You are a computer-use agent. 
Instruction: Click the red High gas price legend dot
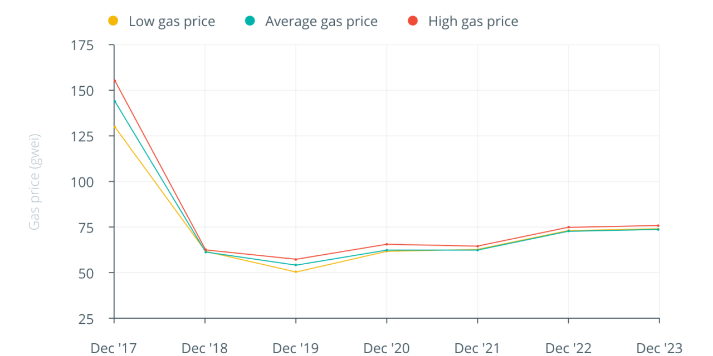(x=413, y=21)
